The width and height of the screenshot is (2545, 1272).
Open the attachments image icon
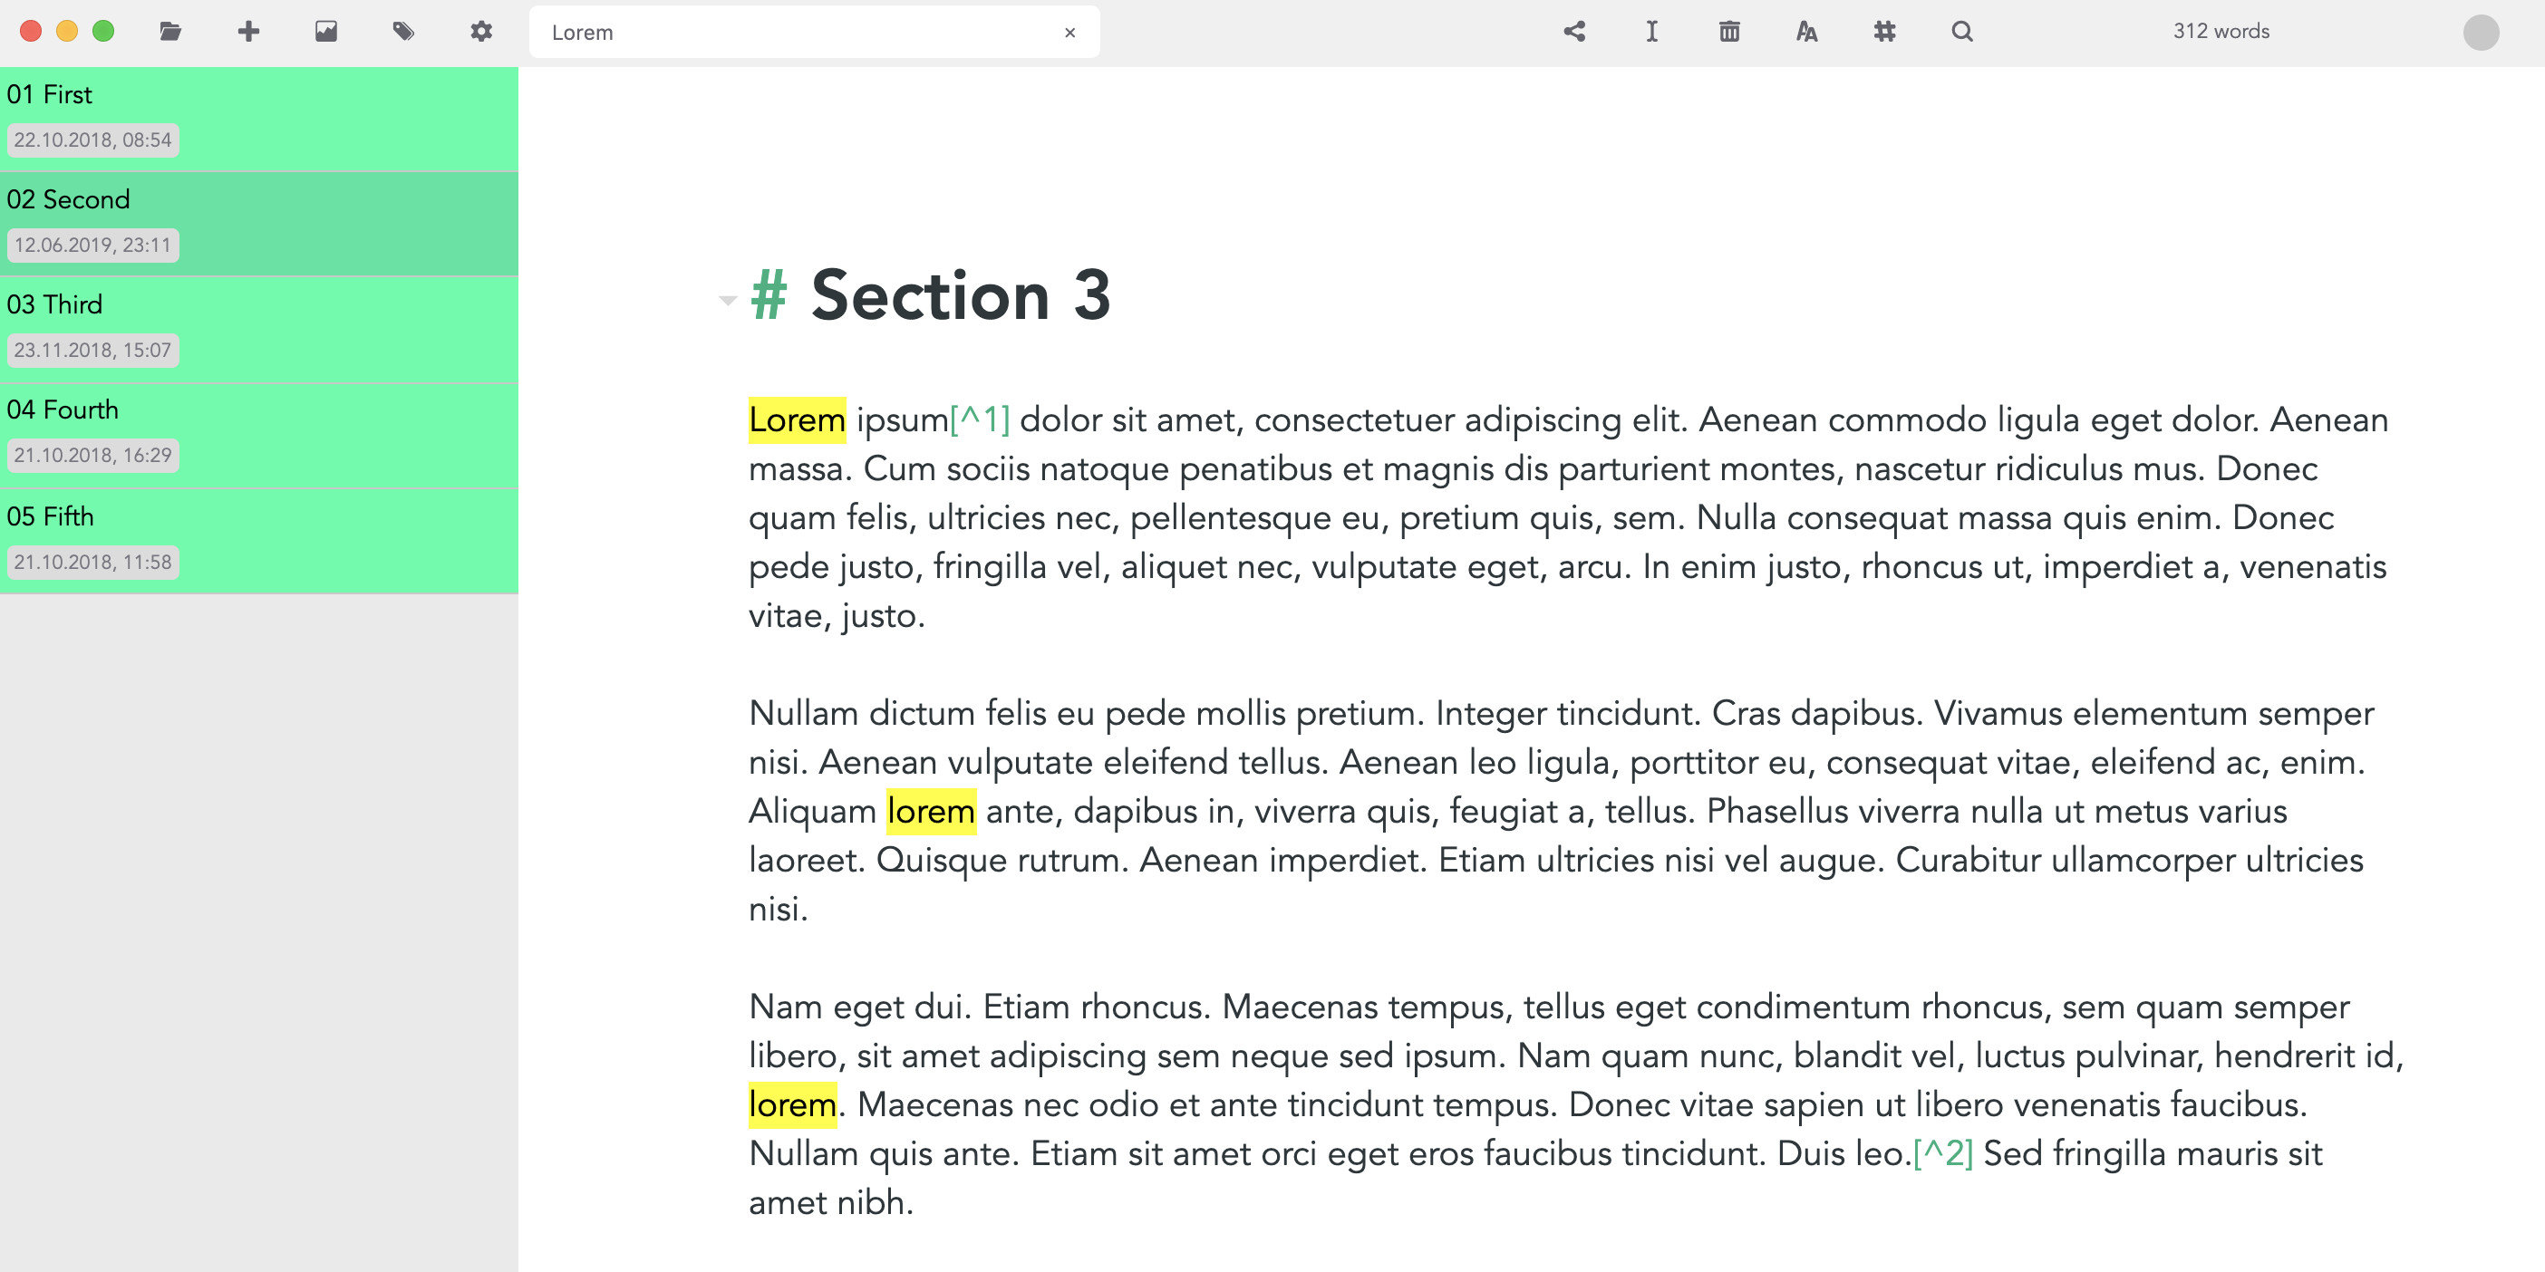tap(326, 32)
